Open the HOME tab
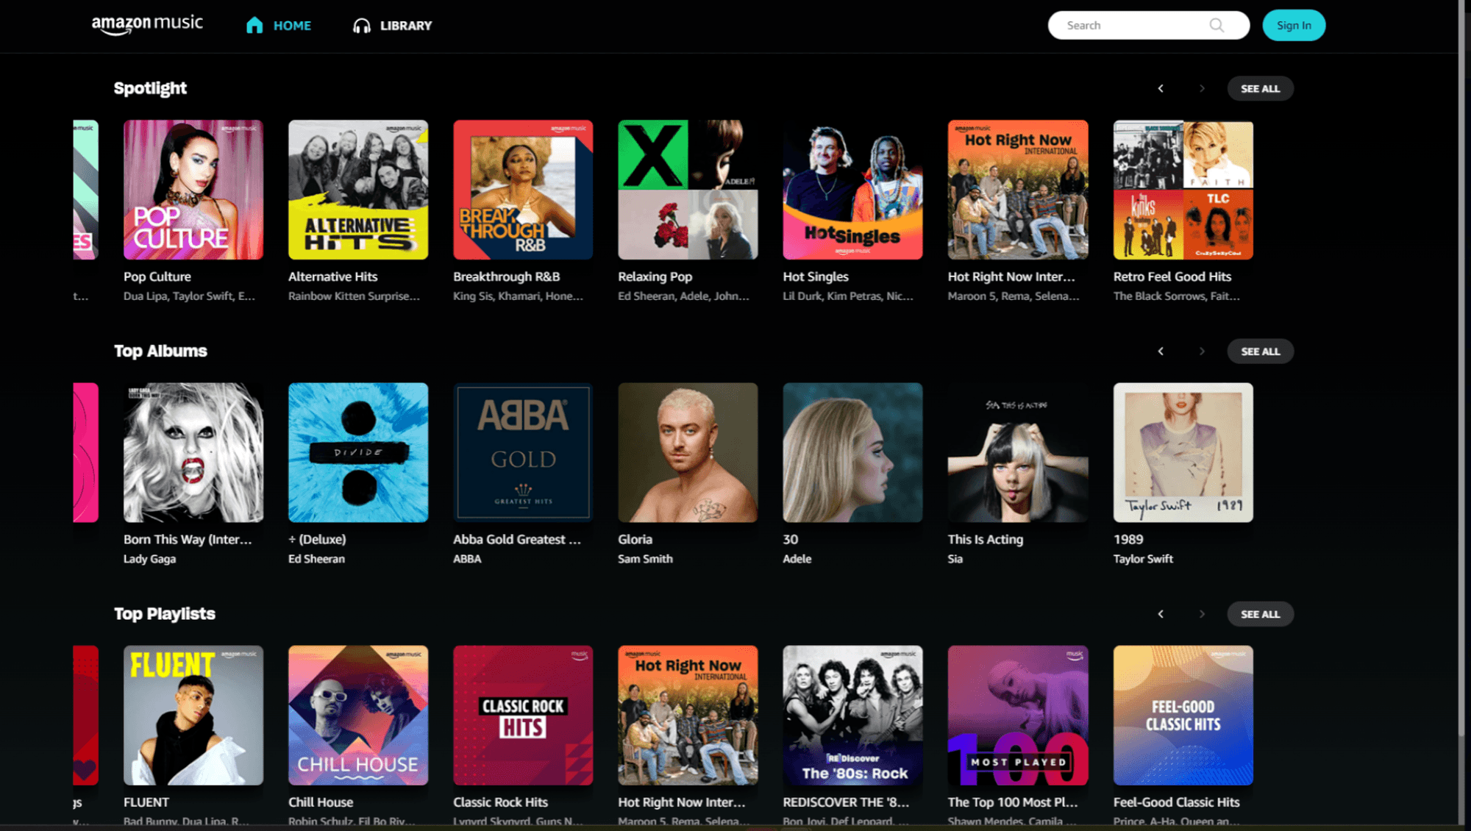 pyautogui.click(x=278, y=25)
